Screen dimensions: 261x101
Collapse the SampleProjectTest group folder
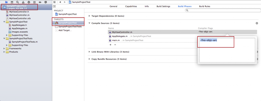coord(4,22)
